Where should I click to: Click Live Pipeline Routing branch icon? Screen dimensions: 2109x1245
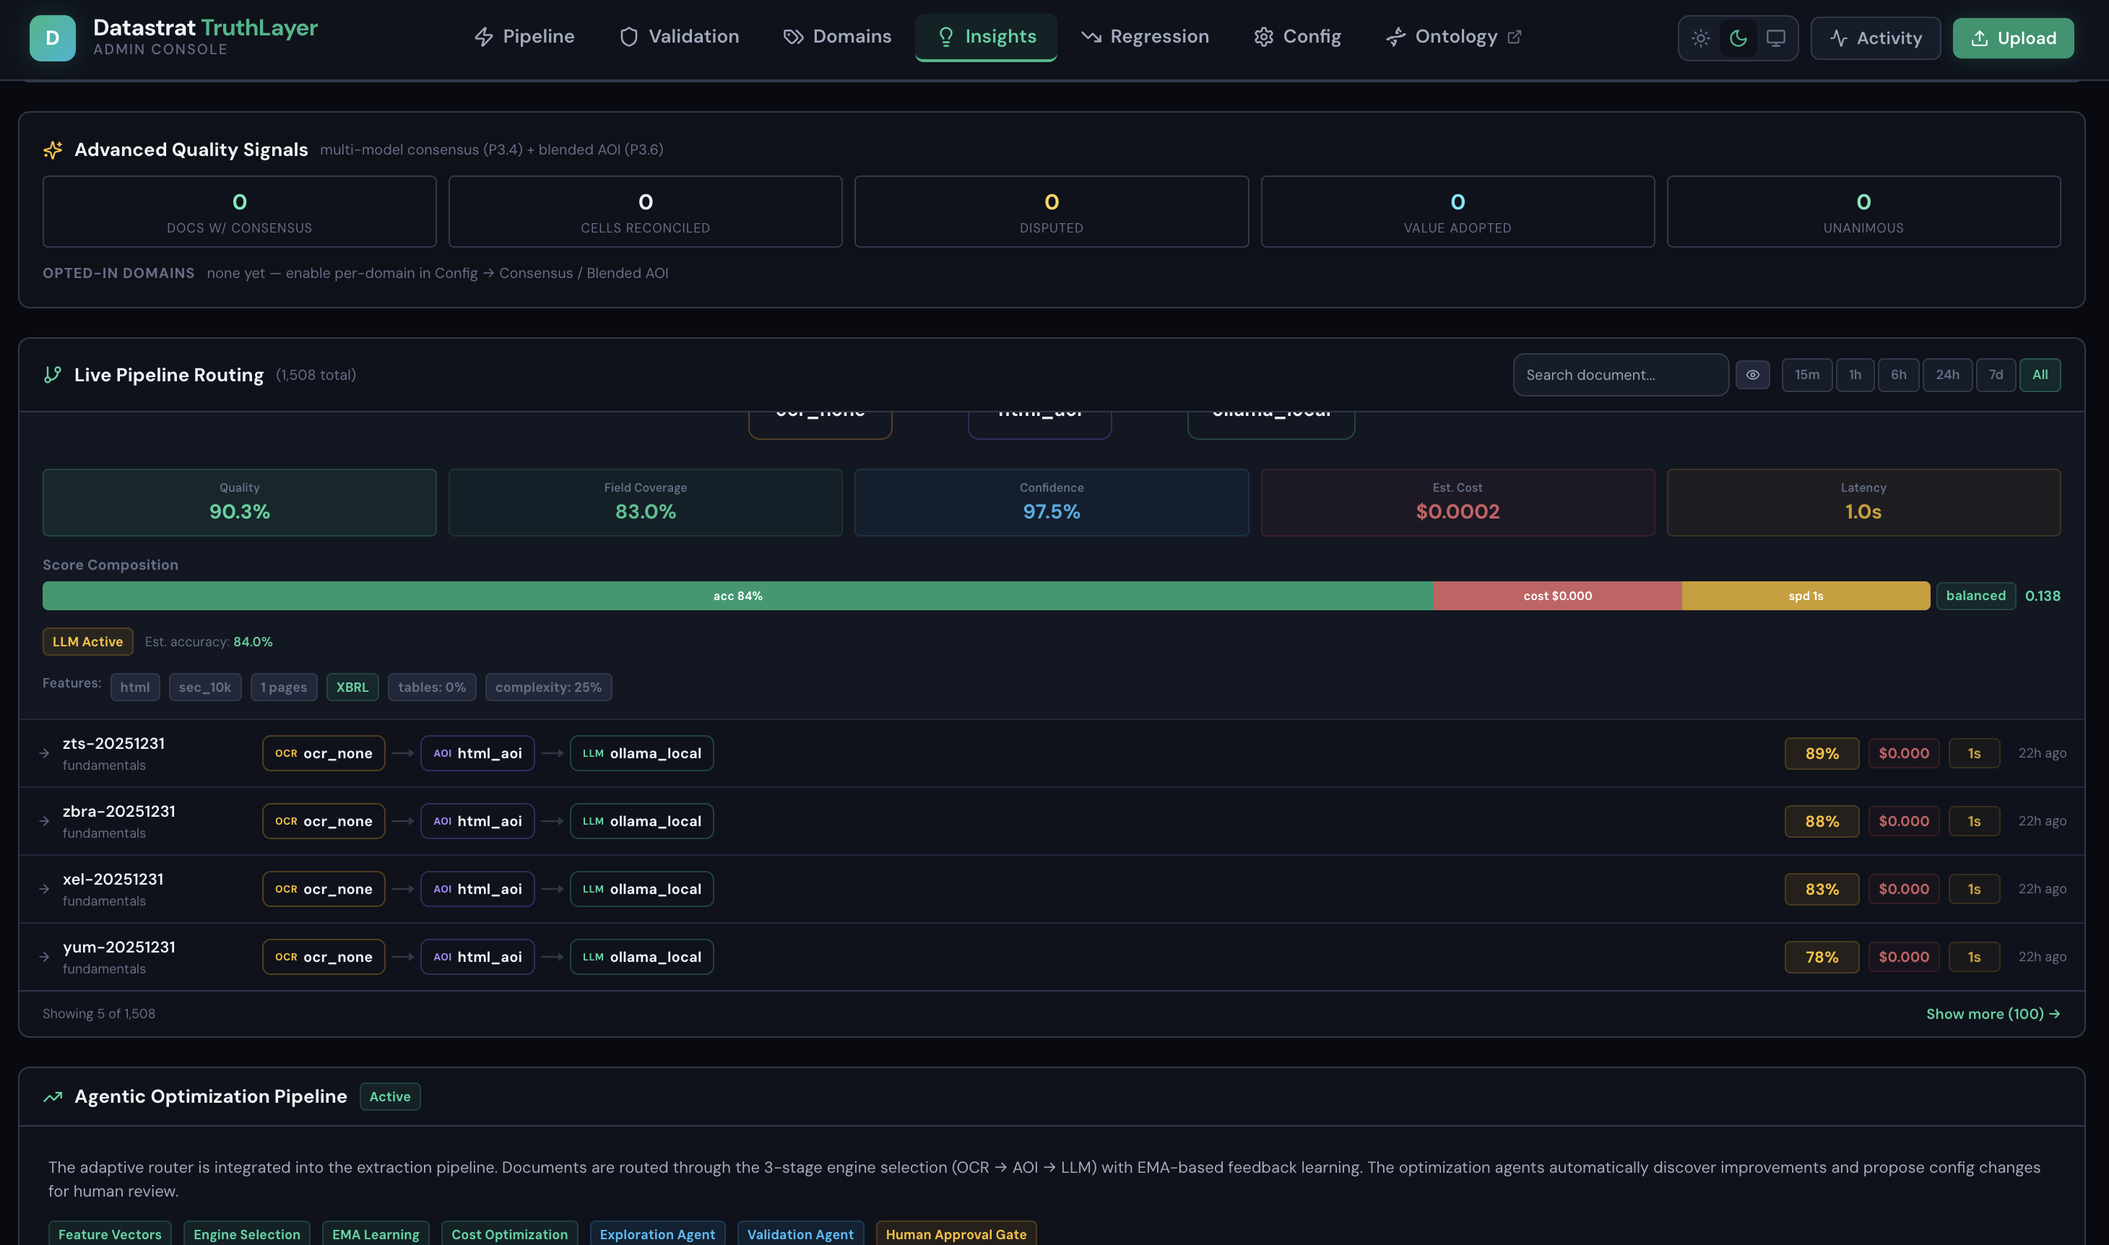point(53,375)
